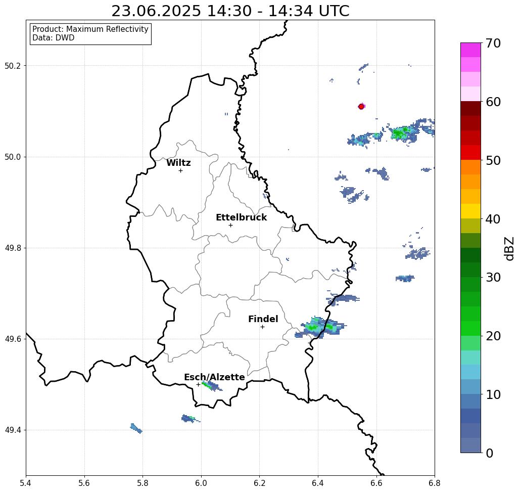Click the 20 dBZ colorbar tick label
The height and width of the screenshot is (492, 520).
tap(493, 336)
